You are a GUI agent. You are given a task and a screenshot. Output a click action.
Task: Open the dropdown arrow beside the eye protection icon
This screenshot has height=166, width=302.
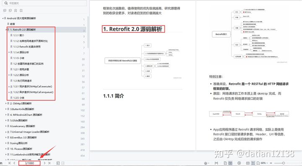(208, 163)
